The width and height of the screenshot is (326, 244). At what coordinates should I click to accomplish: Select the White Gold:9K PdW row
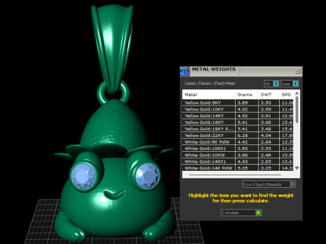tap(238, 142)
